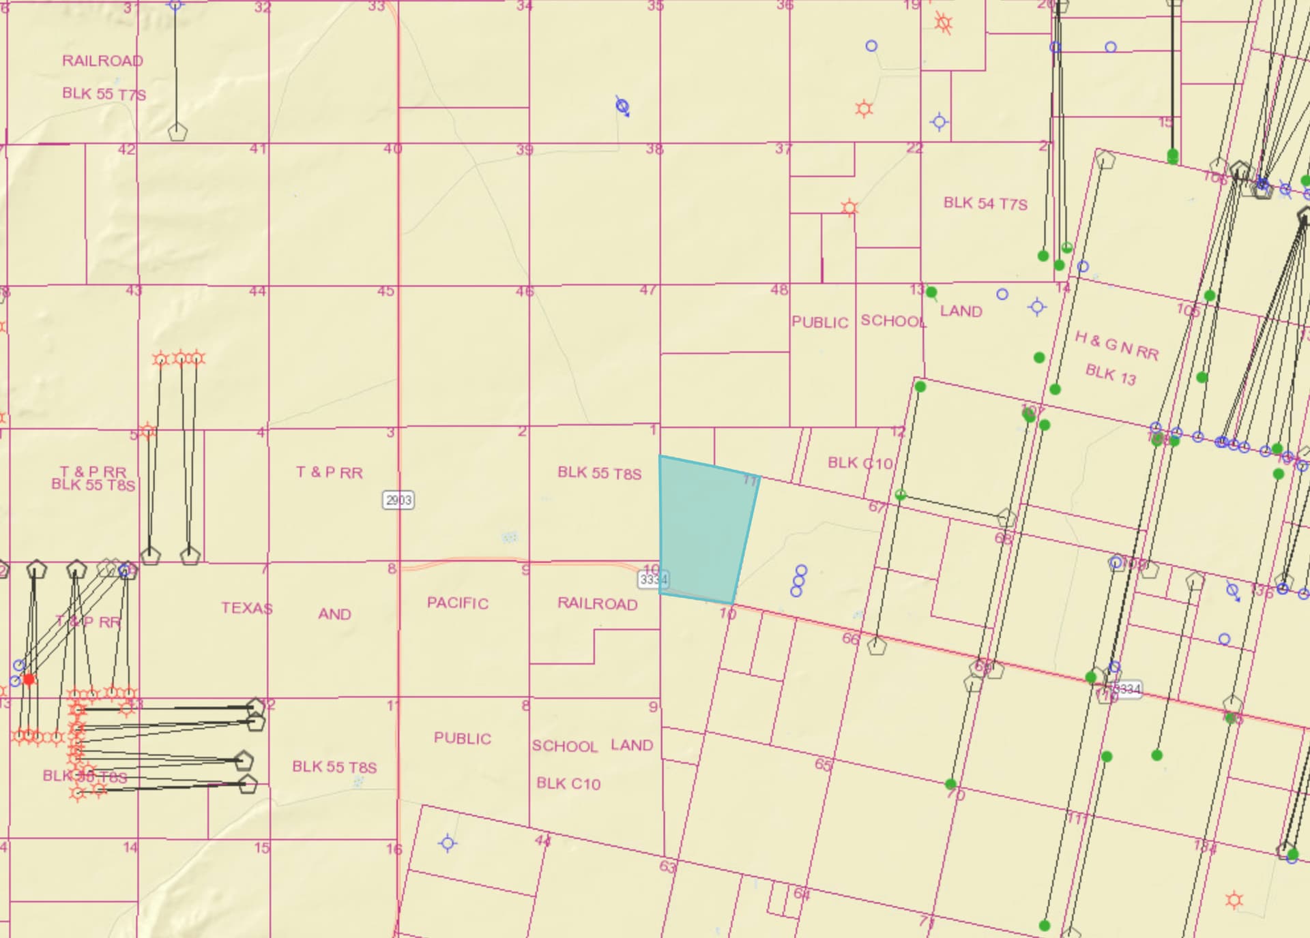This screenshot has height=938, width=1310.
Task: Select orange well symbol in bottom-right map corner
Action: 1234,900
